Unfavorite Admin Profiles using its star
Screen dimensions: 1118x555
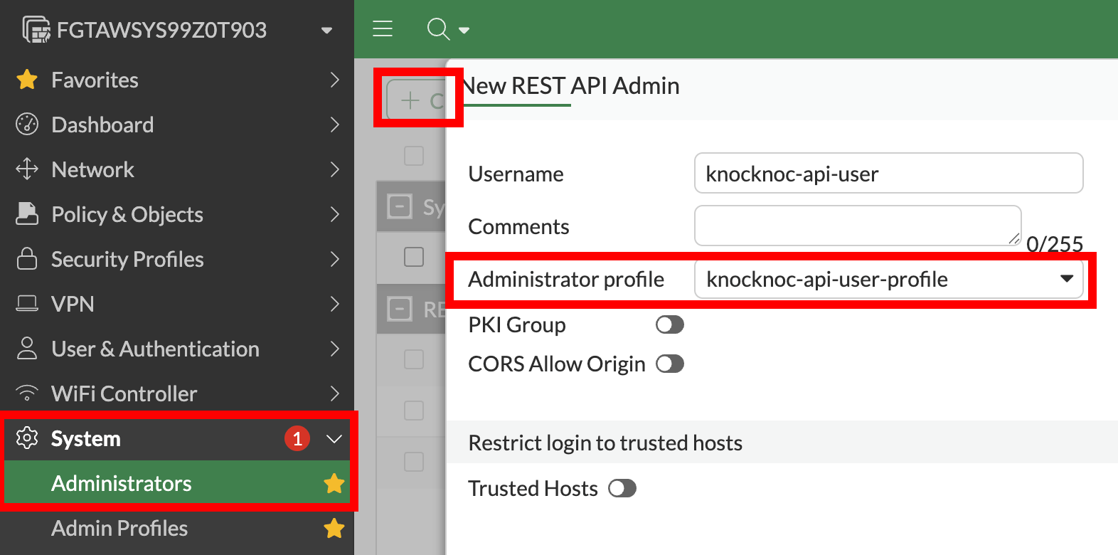point(334,528)
